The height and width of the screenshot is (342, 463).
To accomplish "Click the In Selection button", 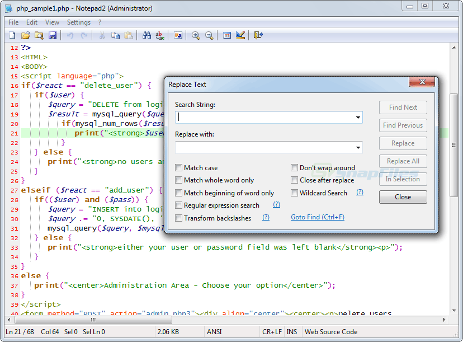I will click(403, 179).
